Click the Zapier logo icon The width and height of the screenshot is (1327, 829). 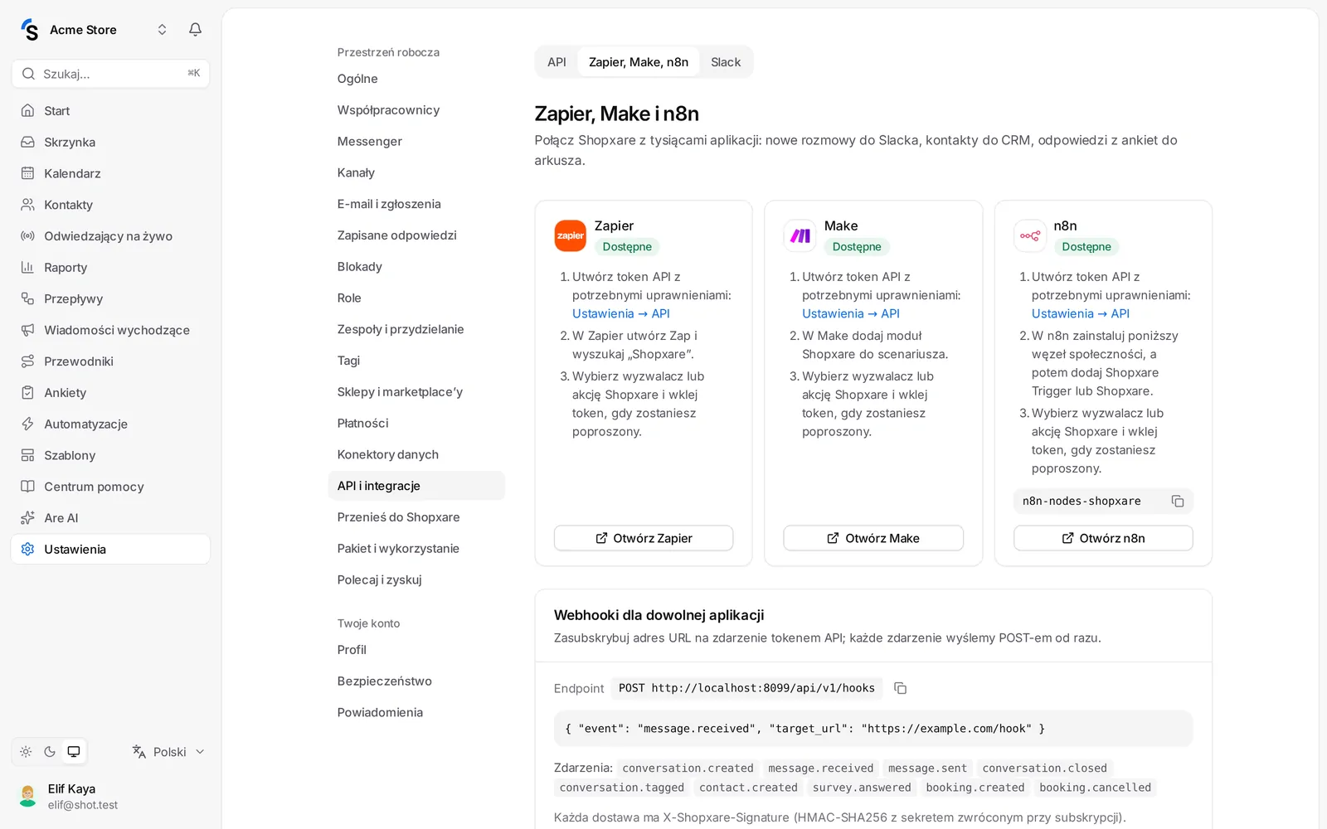(571, 235)
